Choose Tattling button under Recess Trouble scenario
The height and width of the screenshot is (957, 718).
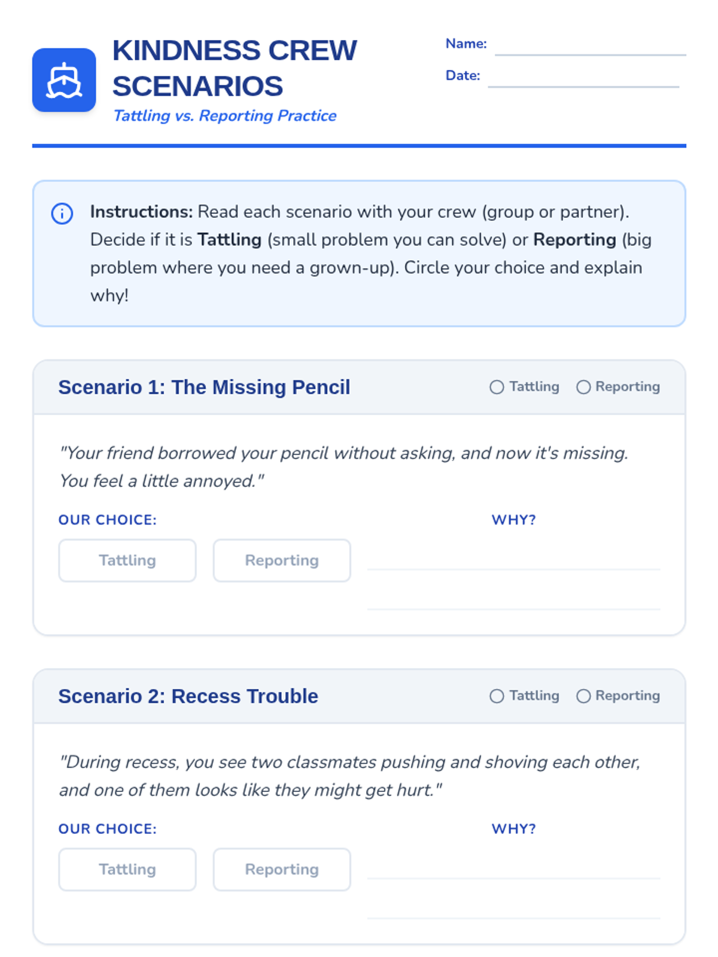click(x=127, y=870)
